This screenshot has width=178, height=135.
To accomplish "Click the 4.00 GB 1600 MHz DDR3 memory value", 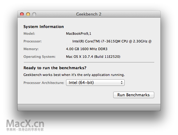I will tap(87, 49).
